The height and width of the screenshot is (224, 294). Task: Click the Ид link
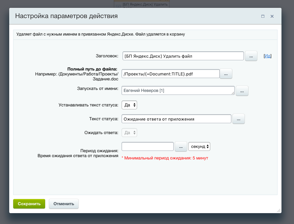(x=268, y=56)
